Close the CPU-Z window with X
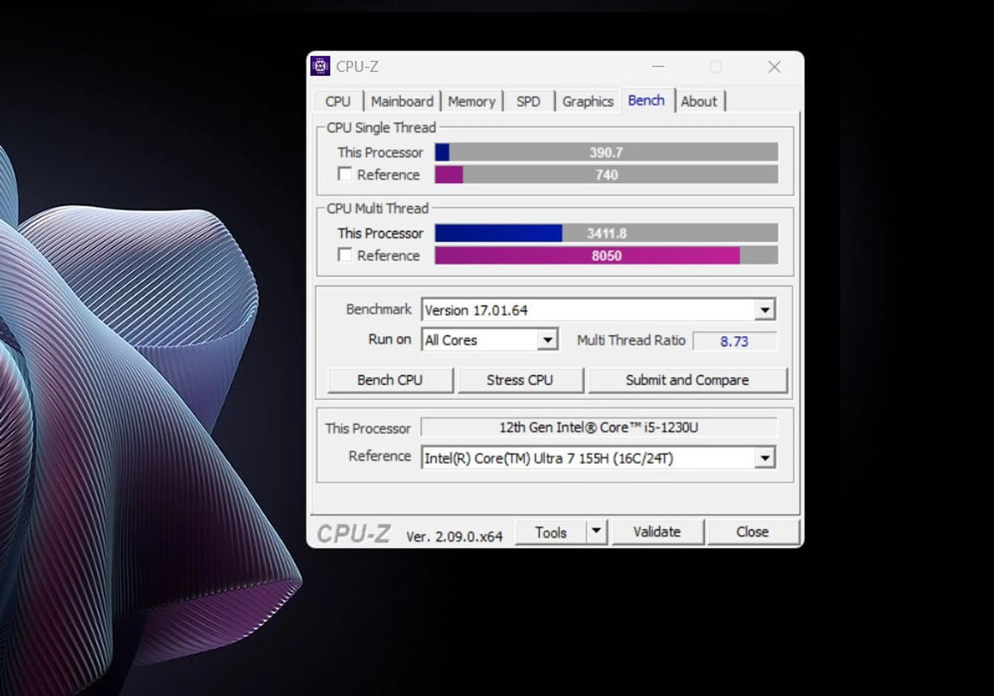The height and width of the screenshot is (696, 994). click(774, 67)
